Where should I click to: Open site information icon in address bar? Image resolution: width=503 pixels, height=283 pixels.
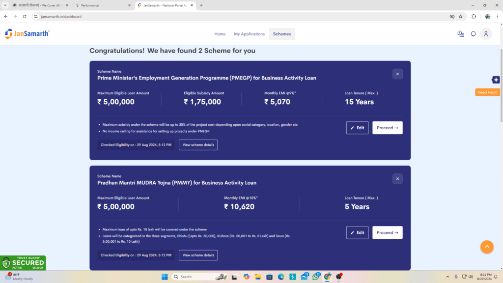pos(36,16)
